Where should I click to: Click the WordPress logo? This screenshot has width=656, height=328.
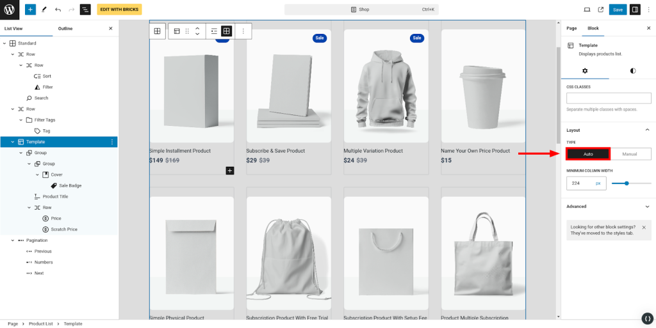(x=11, y=10)
